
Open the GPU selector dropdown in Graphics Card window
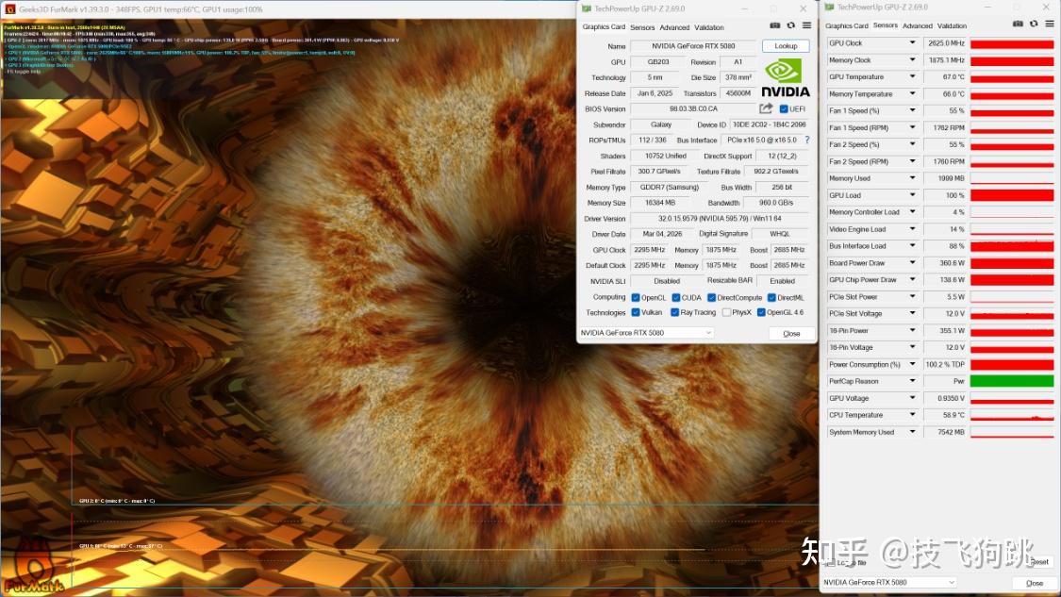[646, 333]
